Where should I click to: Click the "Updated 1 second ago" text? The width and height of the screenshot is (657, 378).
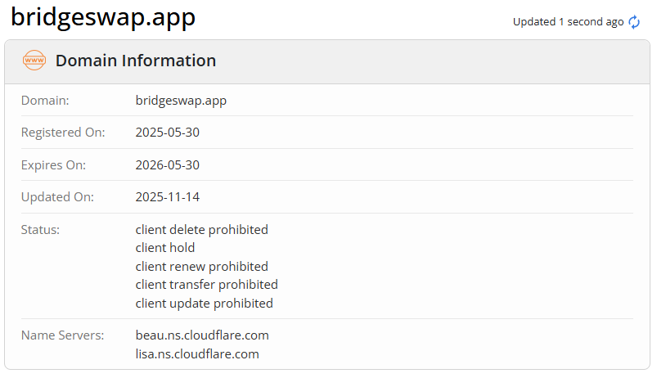coord(568,22)
